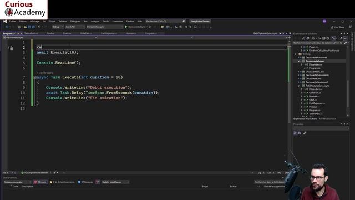Open the Affichage menu

coord(34,21)
